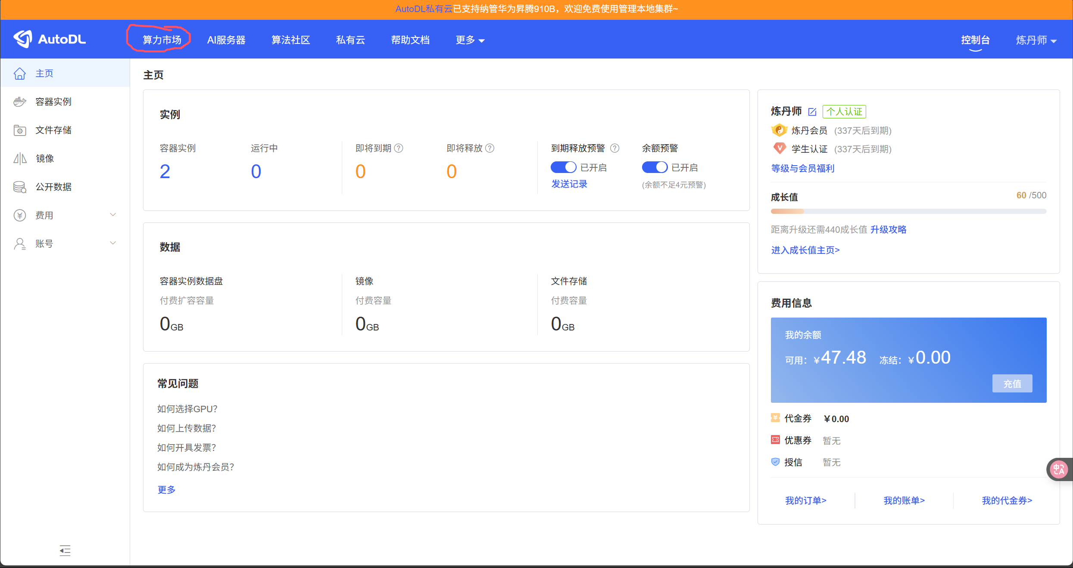Toggle the 余额预警 switch

[654, 167]
